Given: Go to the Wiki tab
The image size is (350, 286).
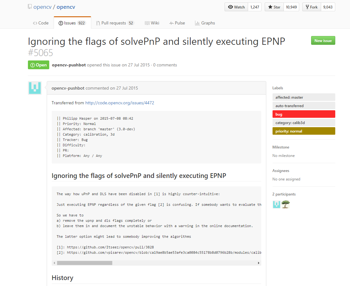Looking at the screenshot, I should click(x=152, y=23).
